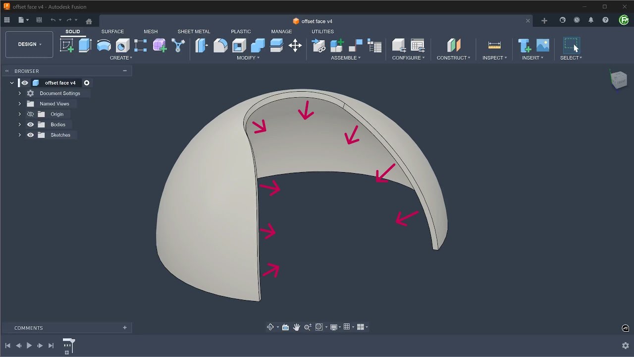Insert an image with the picture icon
The image size is (634, 357).
[x=543, y=46]
